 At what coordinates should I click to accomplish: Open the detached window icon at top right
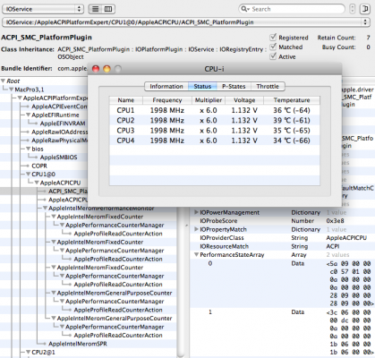365,9
